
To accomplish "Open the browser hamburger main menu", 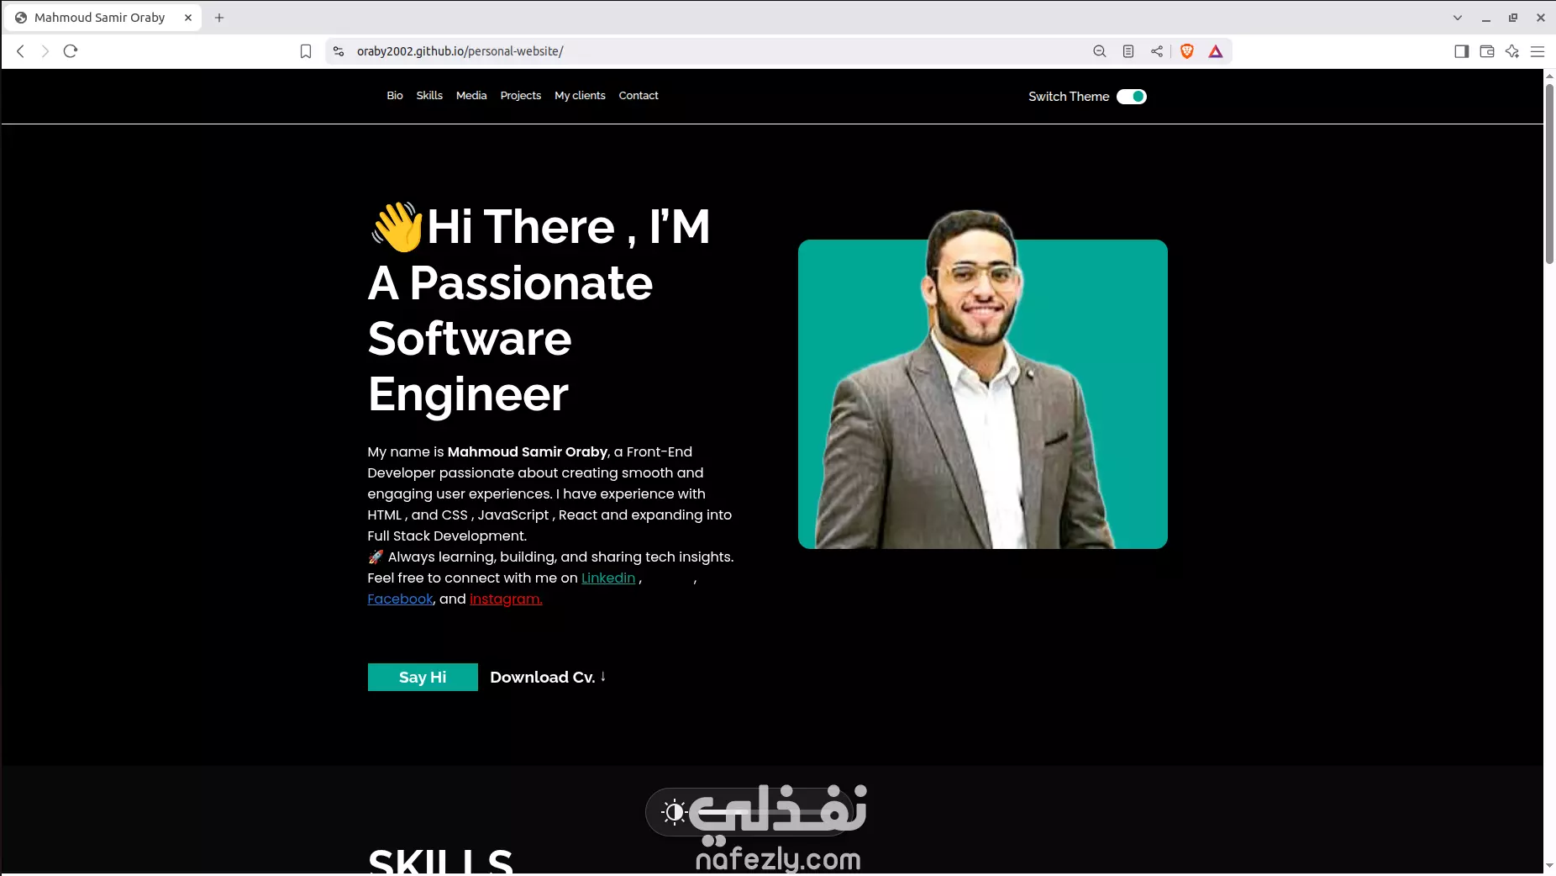I will [1538, 51].
